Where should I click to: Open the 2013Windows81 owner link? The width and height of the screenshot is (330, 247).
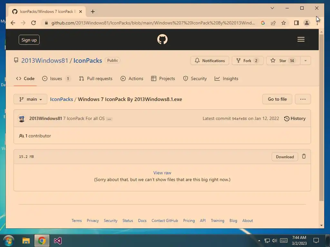pos(44,60)
